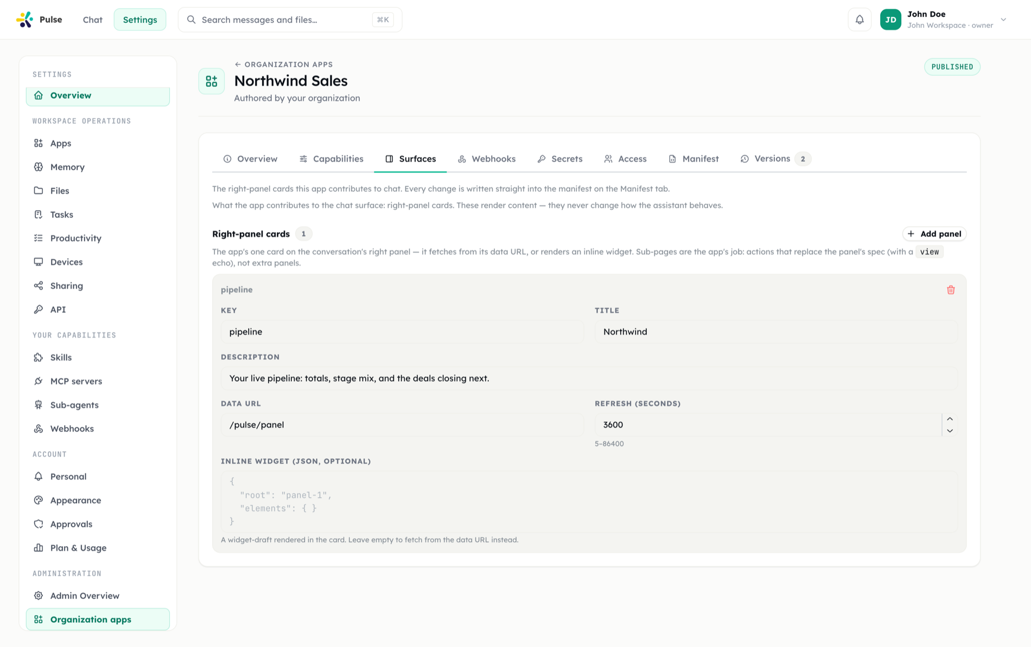Click the Productivity list icon
This screenshot has height=647, width=1031.
(39, 238)
